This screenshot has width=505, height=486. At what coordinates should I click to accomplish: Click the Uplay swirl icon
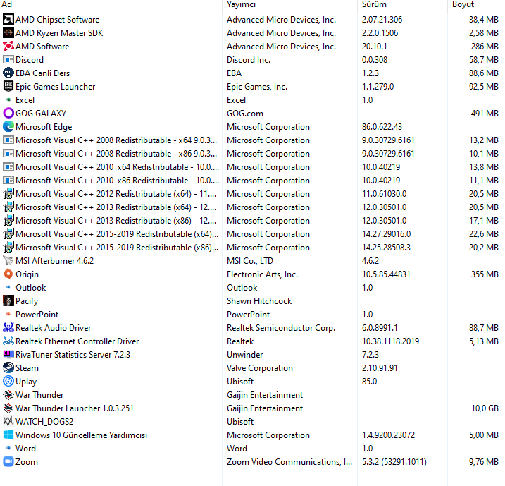pyautogui.click(x=8, y=381)
